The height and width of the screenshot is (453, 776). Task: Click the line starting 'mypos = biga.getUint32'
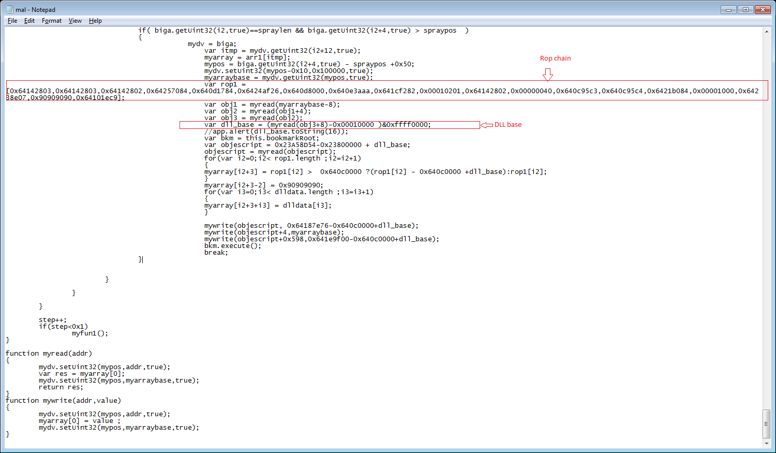[309, 64]
